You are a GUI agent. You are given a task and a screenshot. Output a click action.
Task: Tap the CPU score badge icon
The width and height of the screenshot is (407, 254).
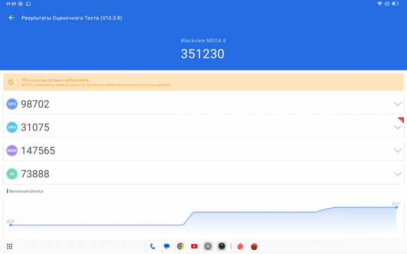[12, 104]
